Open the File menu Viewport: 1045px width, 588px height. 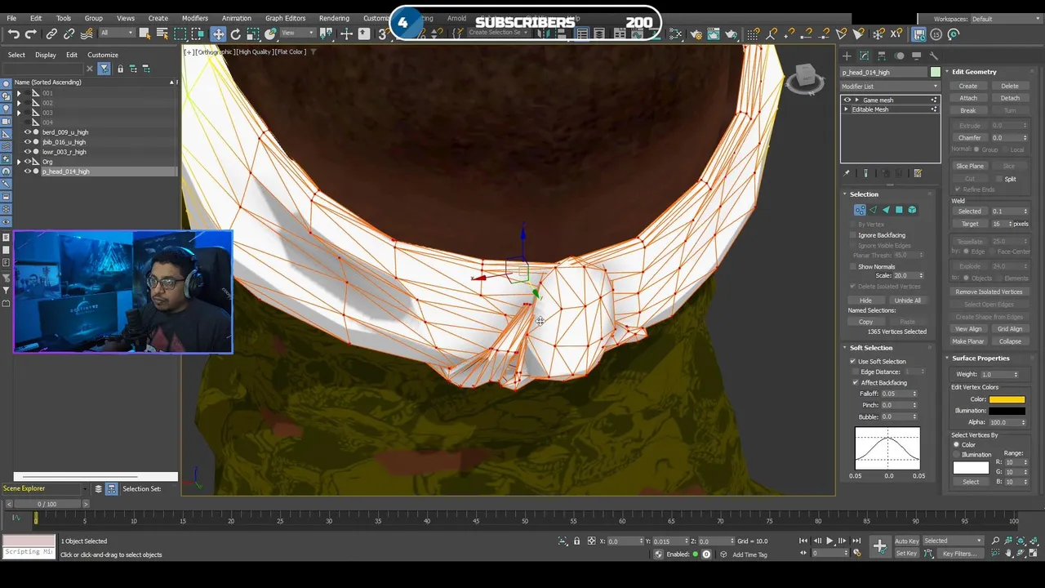tap(11, 18)
